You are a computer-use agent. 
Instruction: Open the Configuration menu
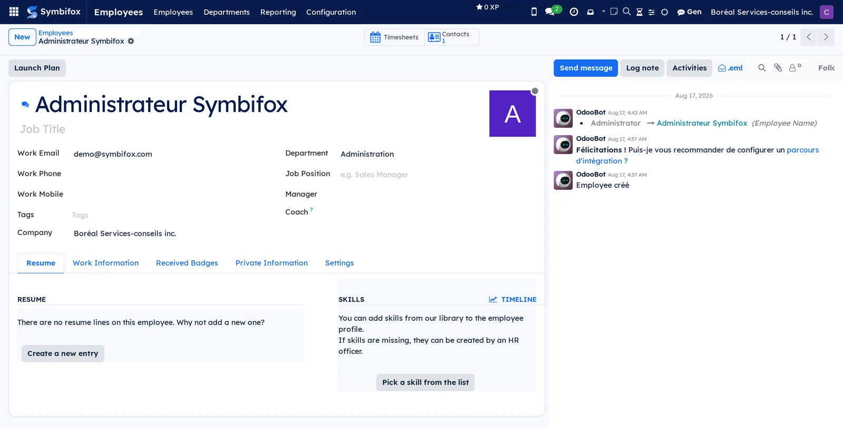pos(331,12)
